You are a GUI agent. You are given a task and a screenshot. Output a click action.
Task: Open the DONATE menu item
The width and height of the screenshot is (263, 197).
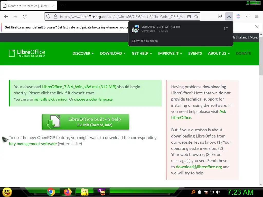[x=243, y=53]
